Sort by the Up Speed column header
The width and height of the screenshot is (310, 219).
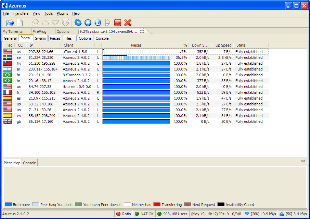pos(222,45)
